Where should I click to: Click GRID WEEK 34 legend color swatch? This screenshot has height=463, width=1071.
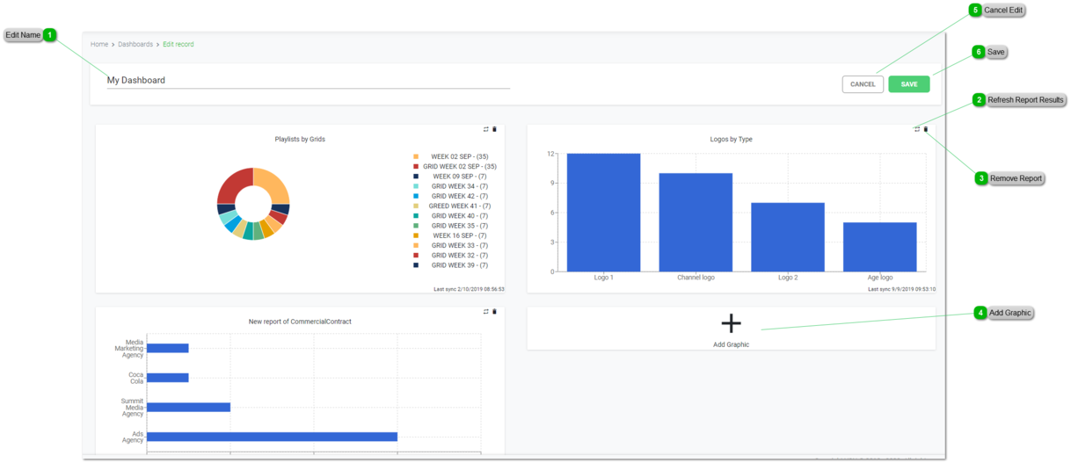[416, 186]
